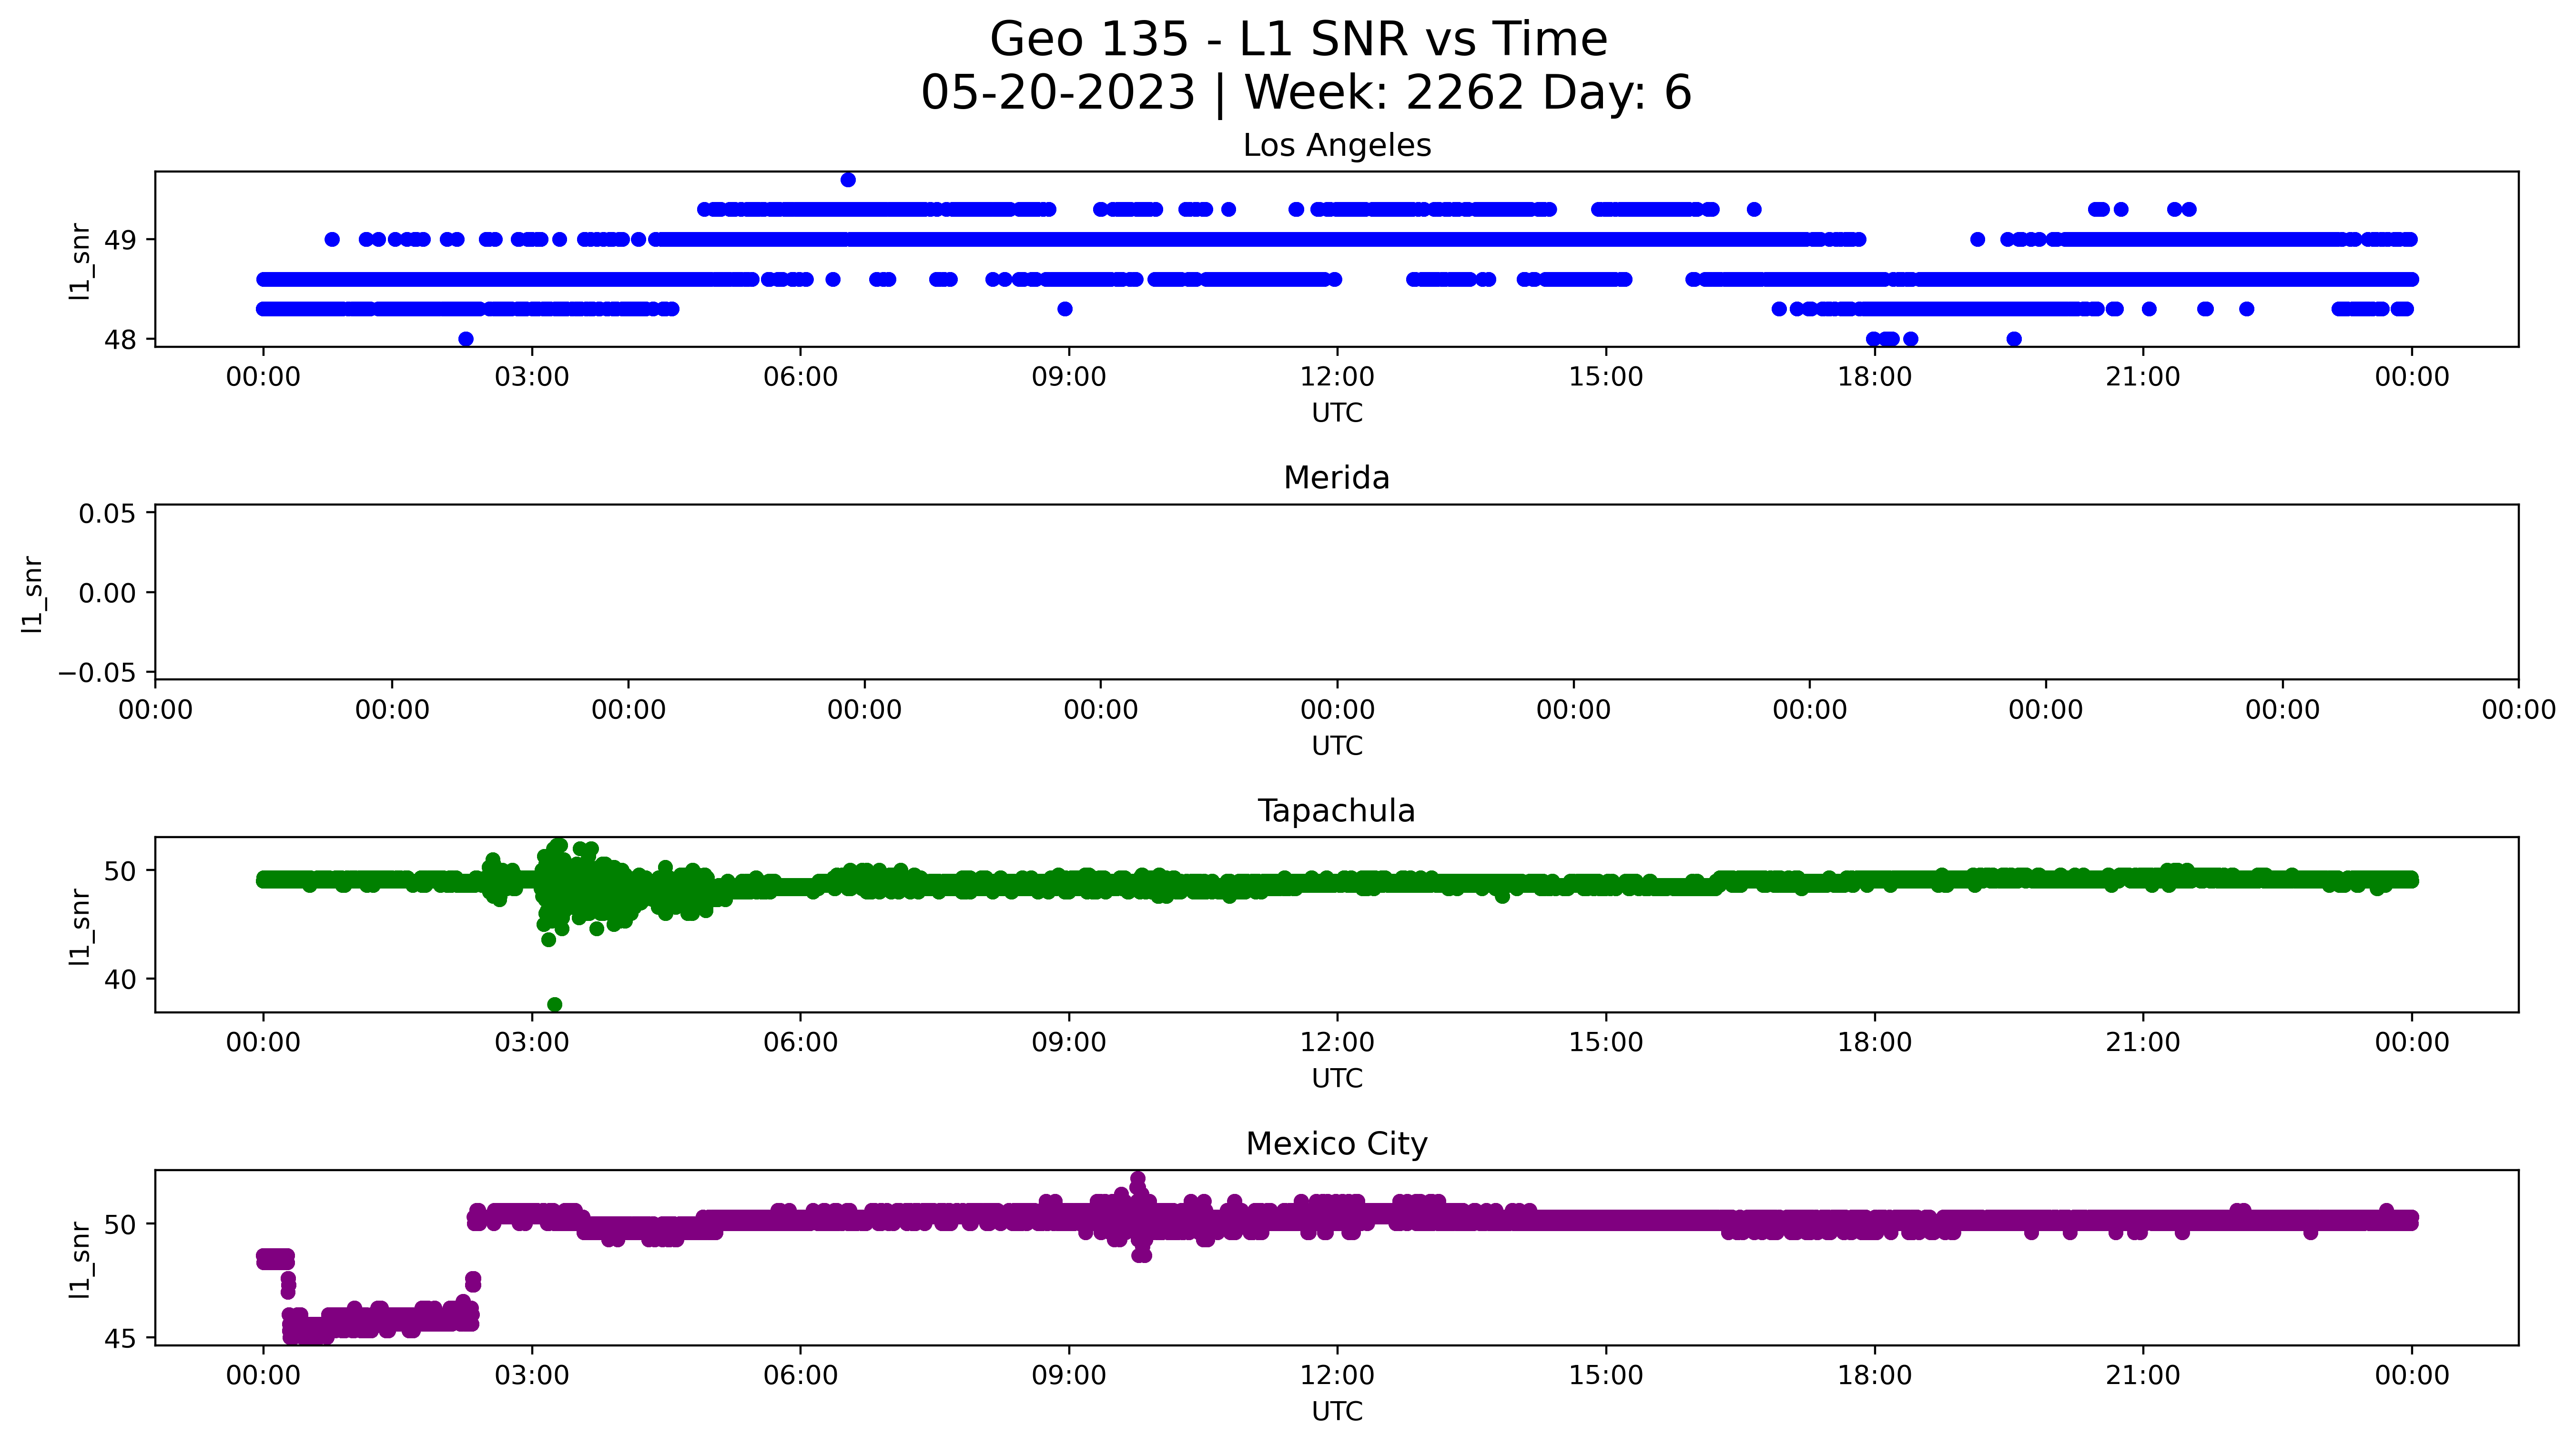Click the "Merida" subplot title
2576x1445 pixels.
(1337, 478)
